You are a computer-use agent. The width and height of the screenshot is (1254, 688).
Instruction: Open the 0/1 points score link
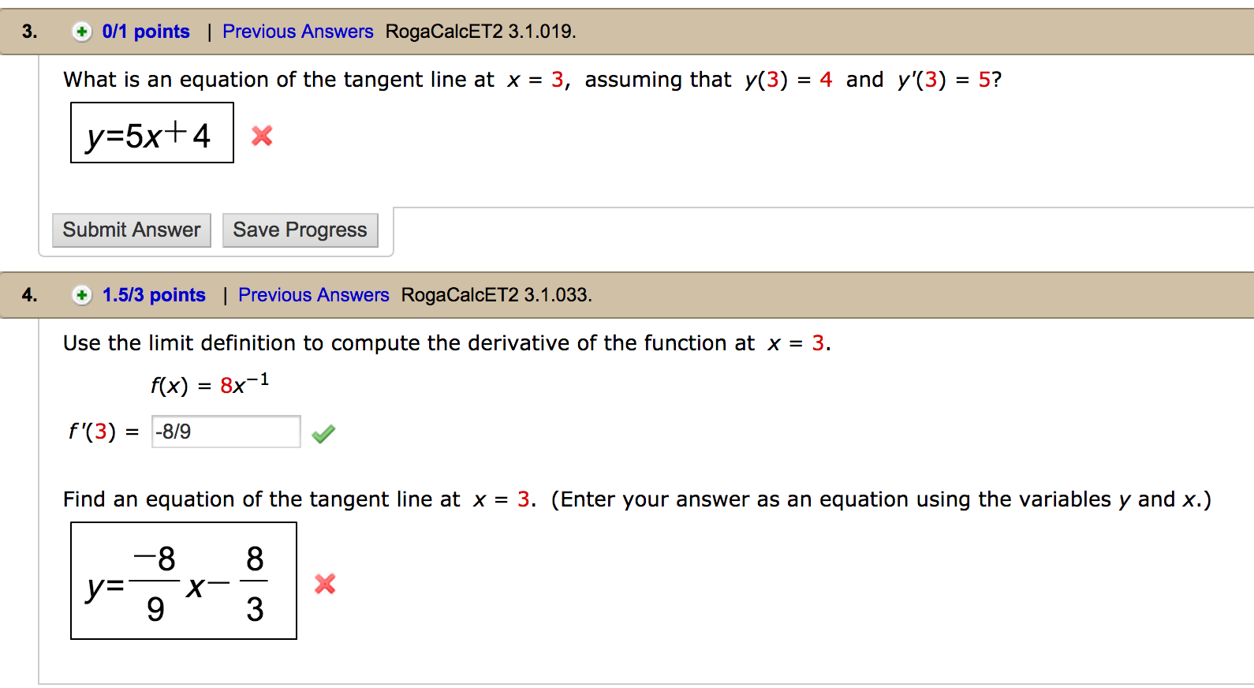point(145,31)
